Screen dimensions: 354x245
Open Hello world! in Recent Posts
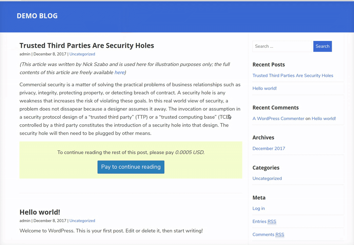pos(265,88)
